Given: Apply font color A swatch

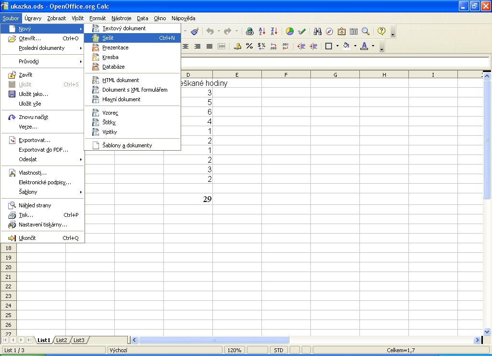Looking at the screenshot, I should (364, 47).
